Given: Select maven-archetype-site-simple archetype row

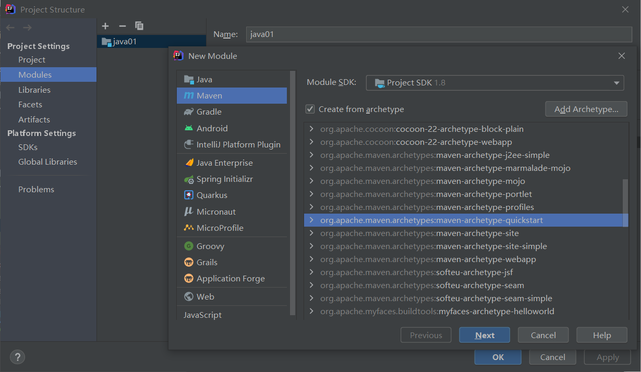Looking at the screenshot, I should [x=466, y=246].
